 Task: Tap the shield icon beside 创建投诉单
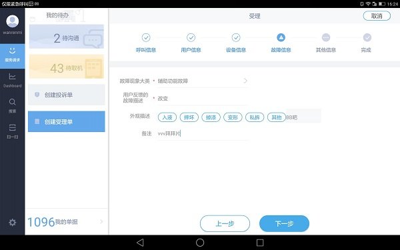click(37, 95)
